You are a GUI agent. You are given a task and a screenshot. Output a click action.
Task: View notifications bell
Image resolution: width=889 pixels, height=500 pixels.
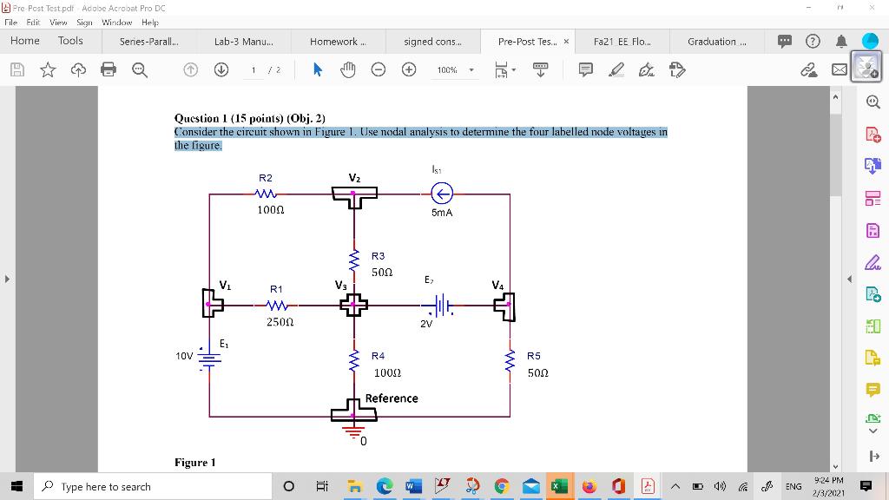(x=841, y=41)
